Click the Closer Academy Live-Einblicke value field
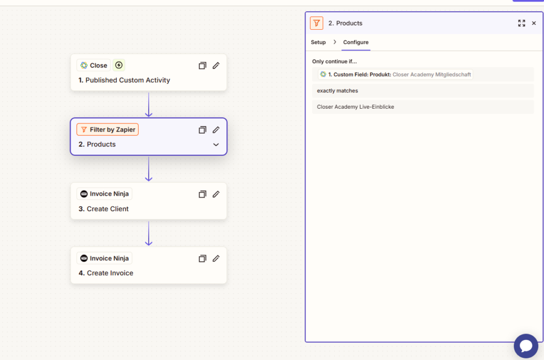Screen dimensions: 544x360 tap(423, 107)
